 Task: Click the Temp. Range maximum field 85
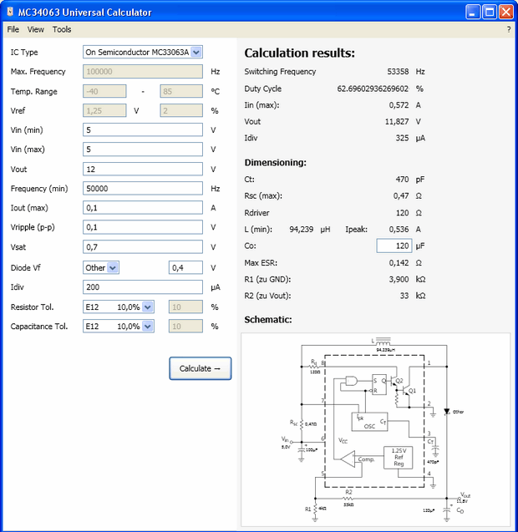pos(181,91)
